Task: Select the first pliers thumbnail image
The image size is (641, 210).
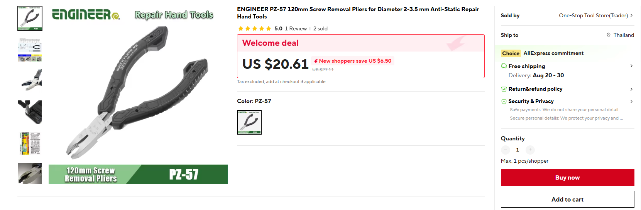Action: [x=30, y=18]
